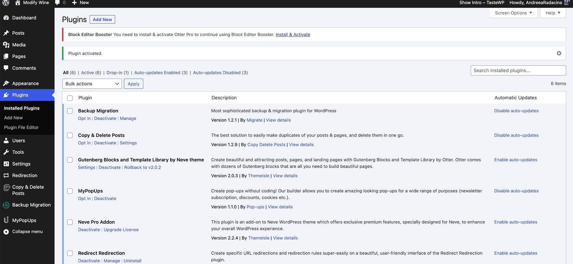Click the Add New button beside Plugins heading

pyautogui.click(x=102, y=19)
